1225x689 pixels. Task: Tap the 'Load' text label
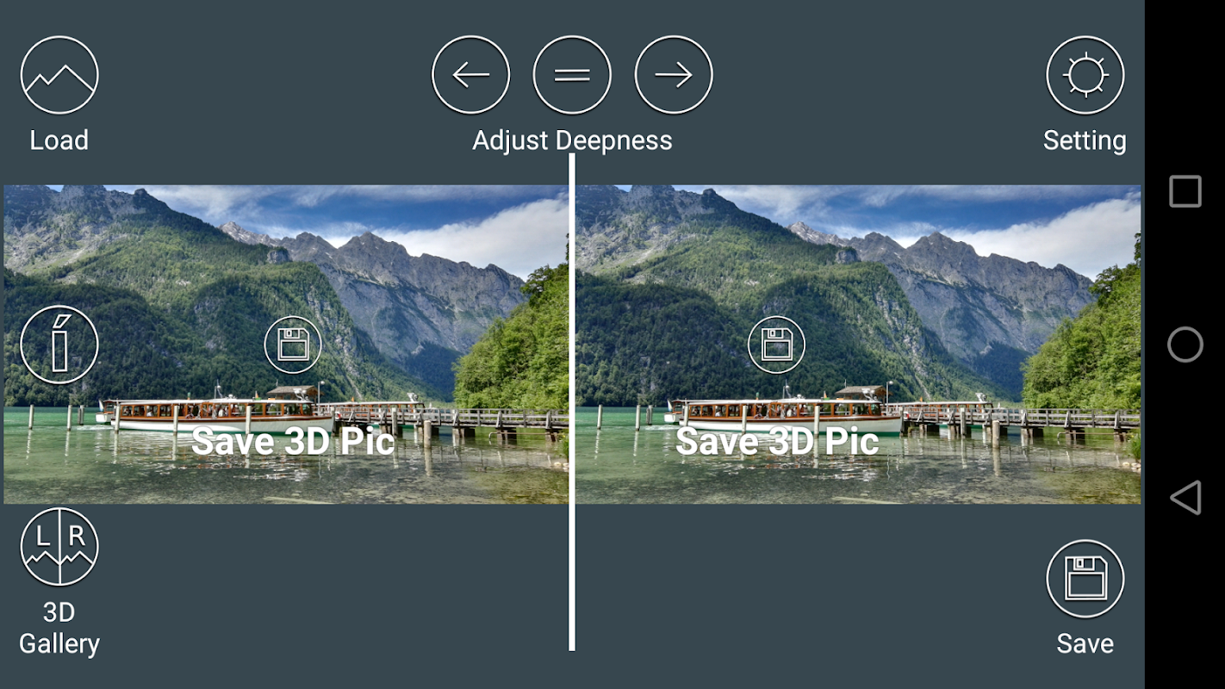click(x=59, y=140)
